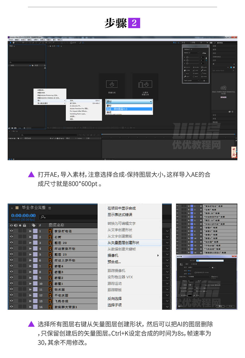Click AI file icon of layer number 1
Viewport: 245px width, 358px height.
pos(50,231)
